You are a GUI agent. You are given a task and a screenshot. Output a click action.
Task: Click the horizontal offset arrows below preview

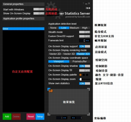[65, 118]
